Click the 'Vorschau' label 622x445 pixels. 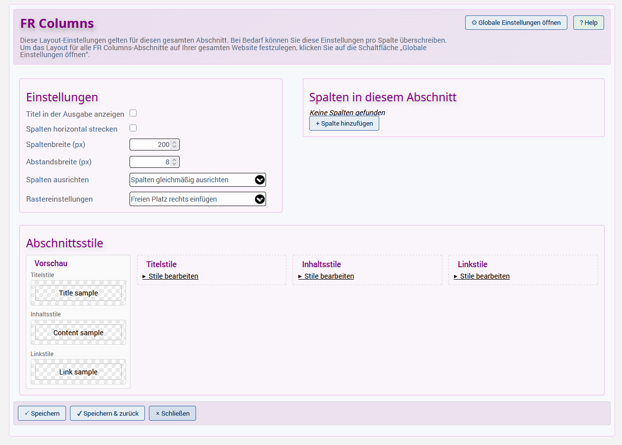51,264
